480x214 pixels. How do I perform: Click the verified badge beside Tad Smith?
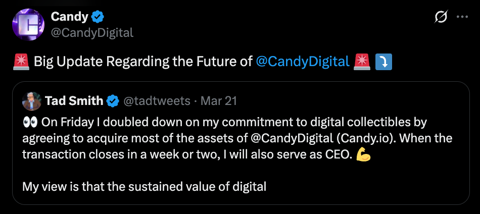pyautogui.click(x=112, y=101)
